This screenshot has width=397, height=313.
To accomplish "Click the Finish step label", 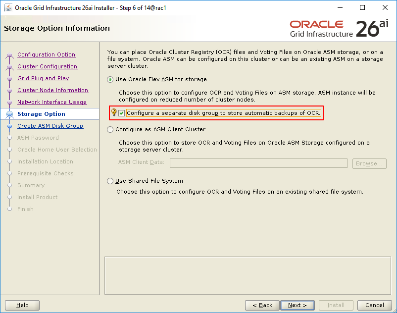I will click(25, 209).
